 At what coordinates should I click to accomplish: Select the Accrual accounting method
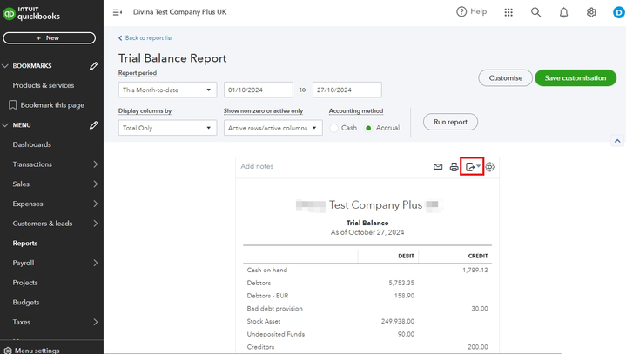pyautogui.click(x=369, y=128)
